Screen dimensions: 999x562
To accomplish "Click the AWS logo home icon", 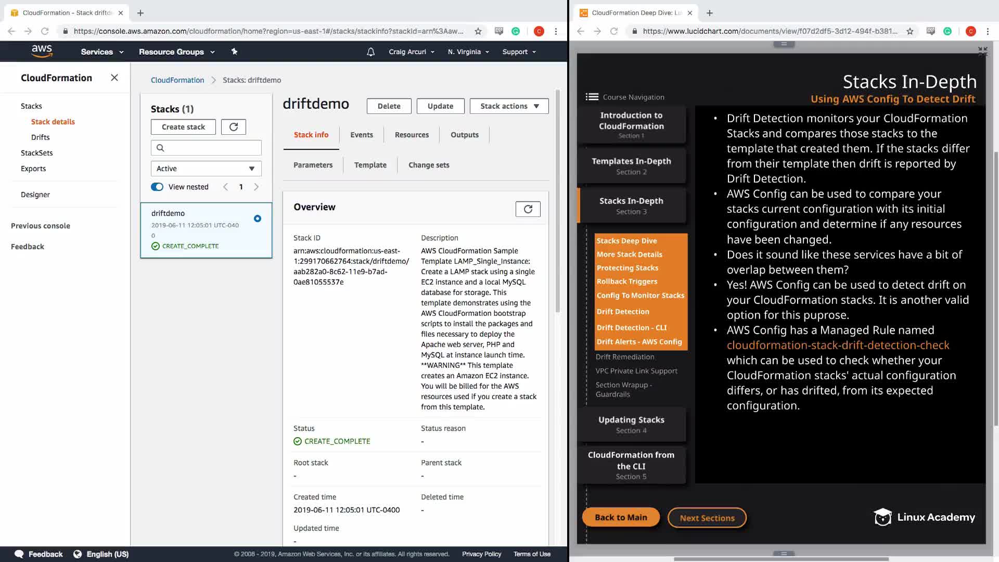I will [42, 51].
